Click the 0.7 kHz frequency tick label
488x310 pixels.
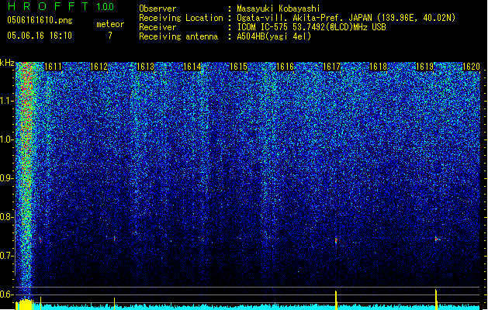[x=7, y=256]
